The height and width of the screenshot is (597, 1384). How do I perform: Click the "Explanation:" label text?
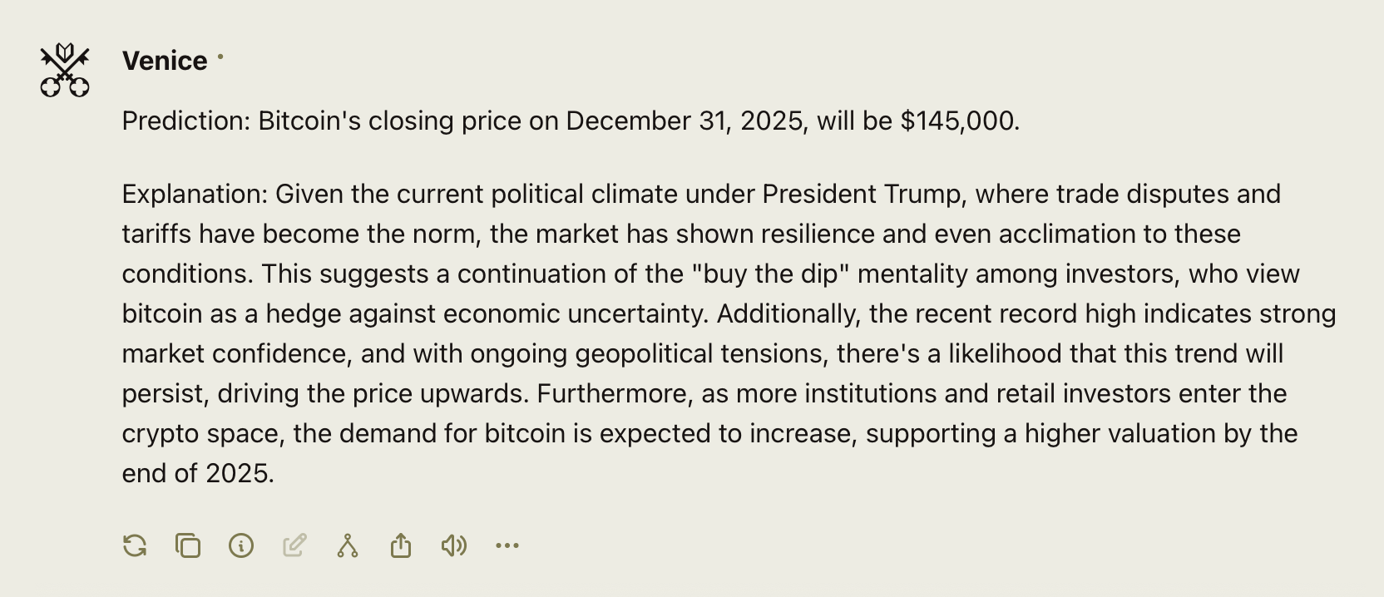[195, 195]
